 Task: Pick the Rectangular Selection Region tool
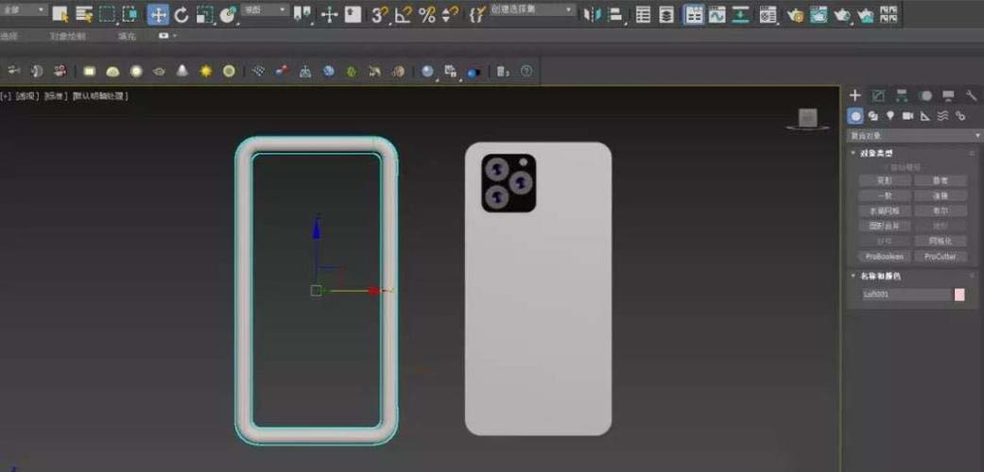tap(108, 14)
